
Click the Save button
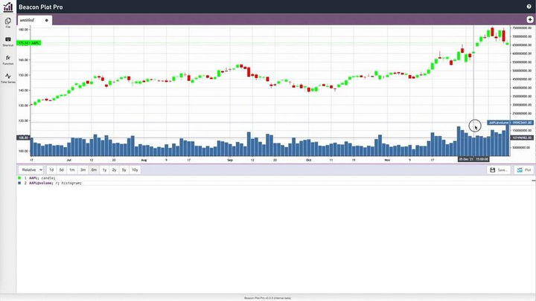point(499,170)
